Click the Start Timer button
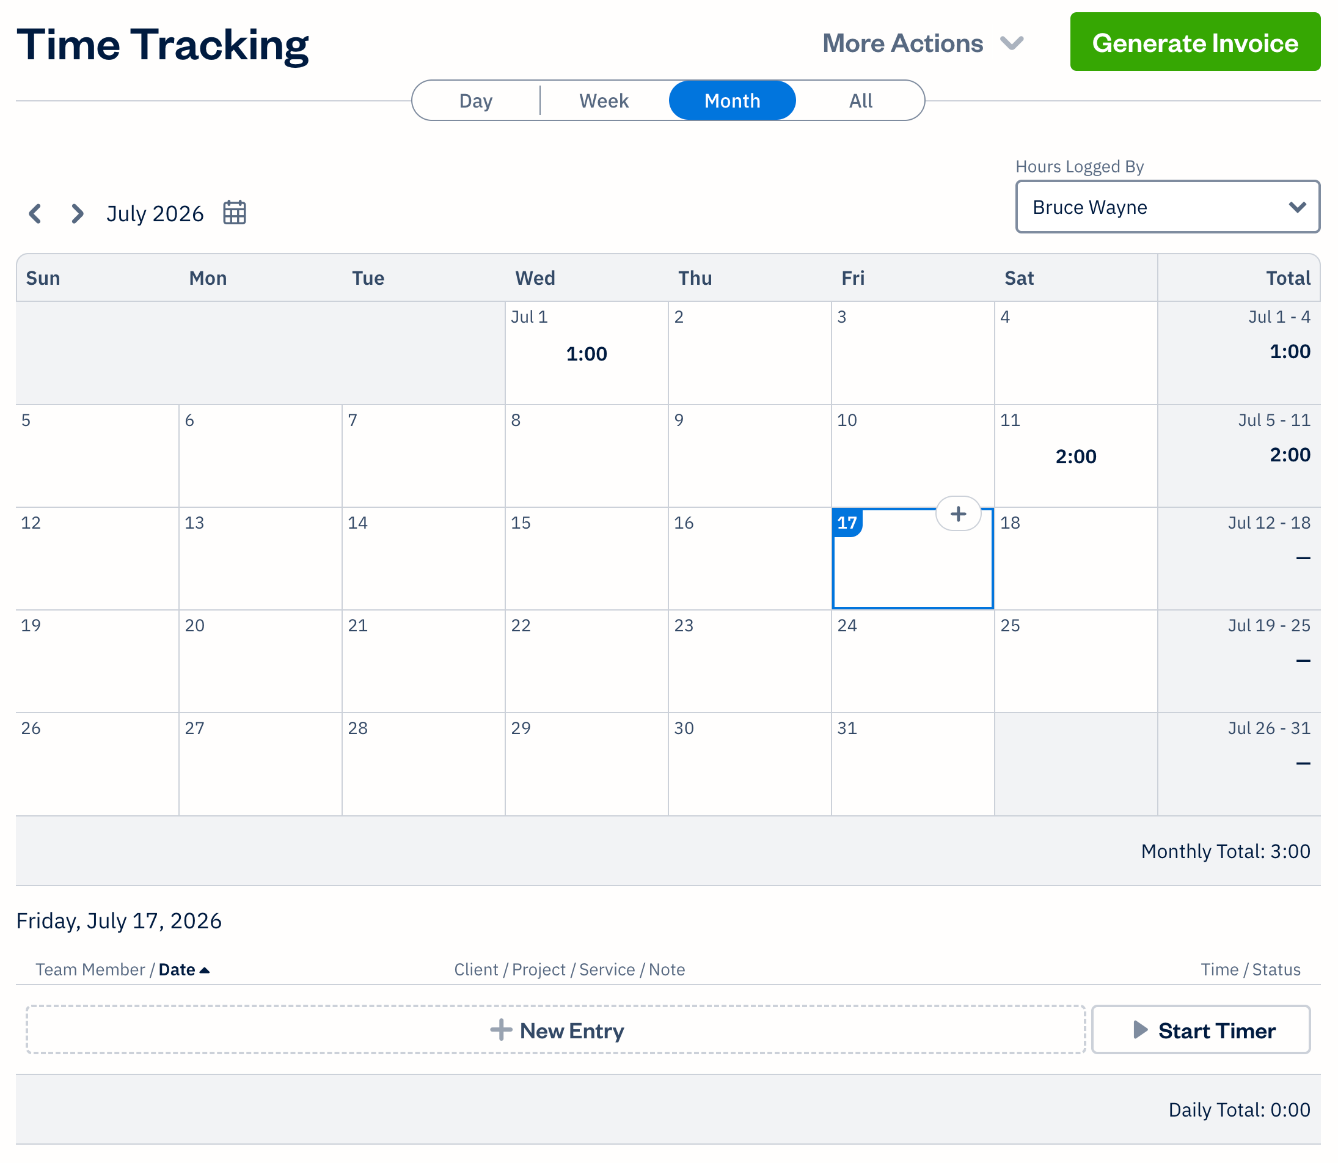Screen dimensions: 1338x1163 (x=1201, y=1030)
